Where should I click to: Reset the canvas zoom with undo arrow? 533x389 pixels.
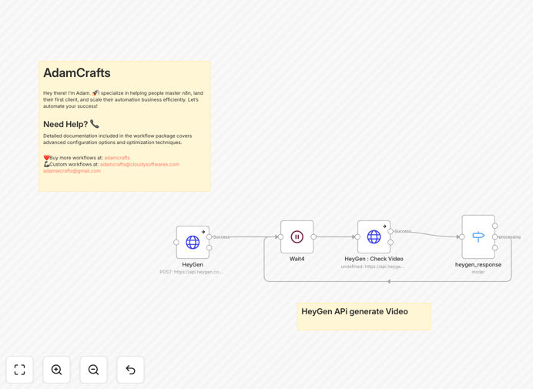click(x=130, y=370)
